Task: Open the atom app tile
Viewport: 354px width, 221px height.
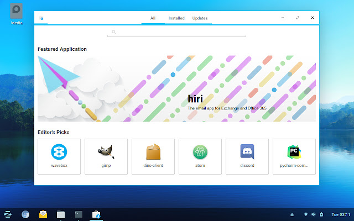Action: pos(200,156)
